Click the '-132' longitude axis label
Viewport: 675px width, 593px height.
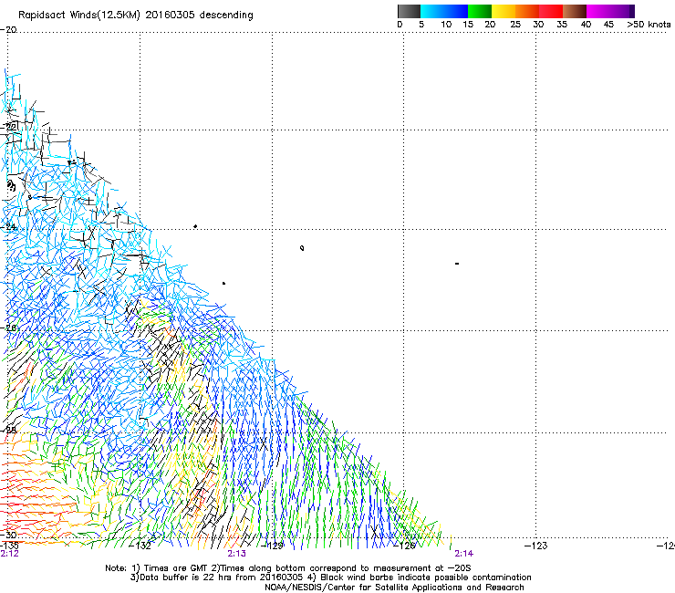(140, 546)
